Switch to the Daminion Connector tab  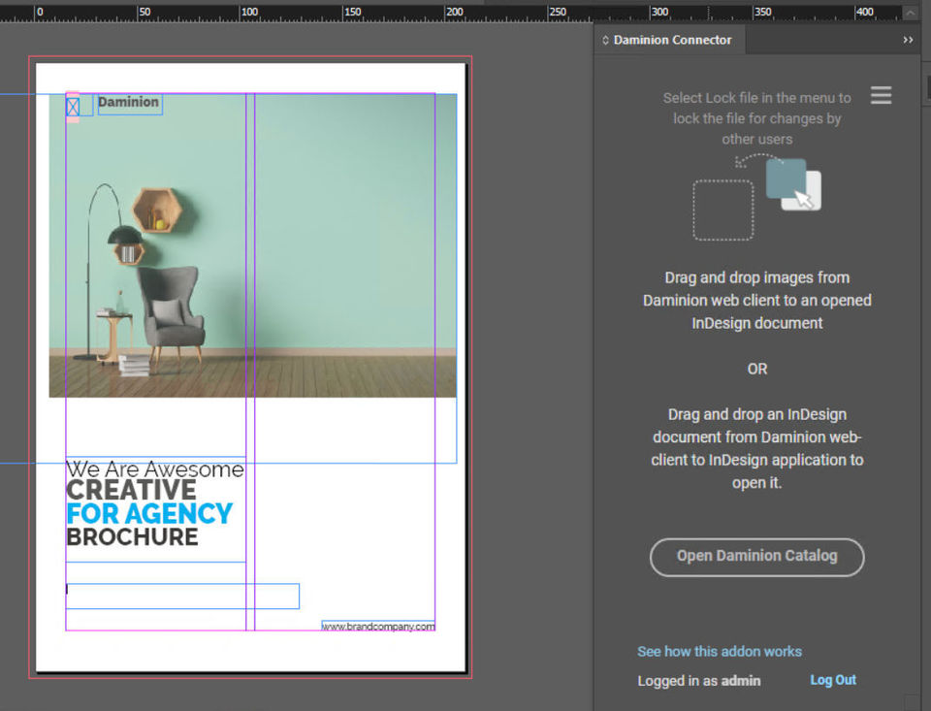point(671,41)
